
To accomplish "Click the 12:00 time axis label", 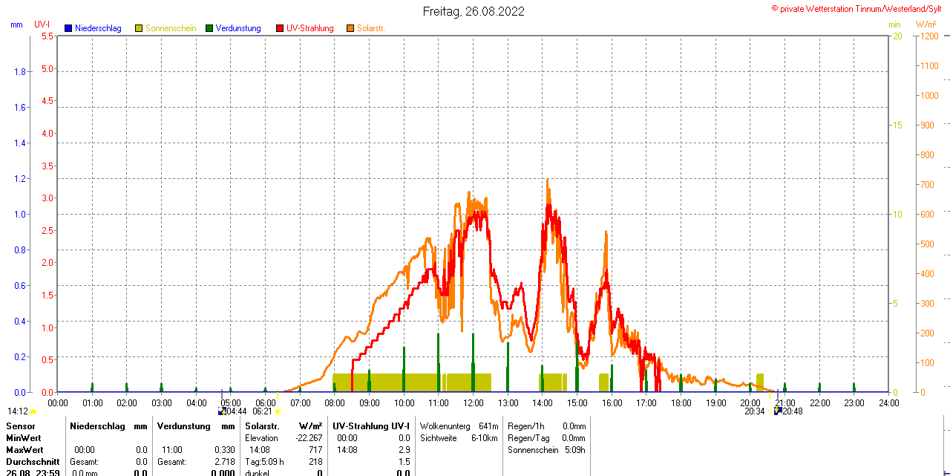I will click(x=474, y=403).
